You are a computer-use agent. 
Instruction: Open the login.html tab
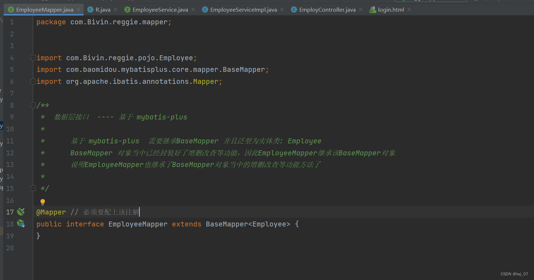(390, 10)
